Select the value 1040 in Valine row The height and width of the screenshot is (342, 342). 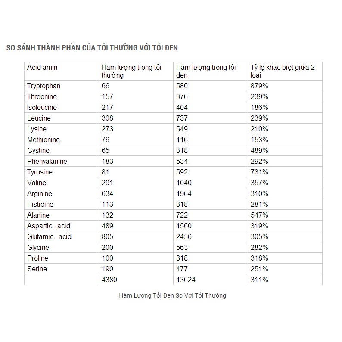[184, 183]
